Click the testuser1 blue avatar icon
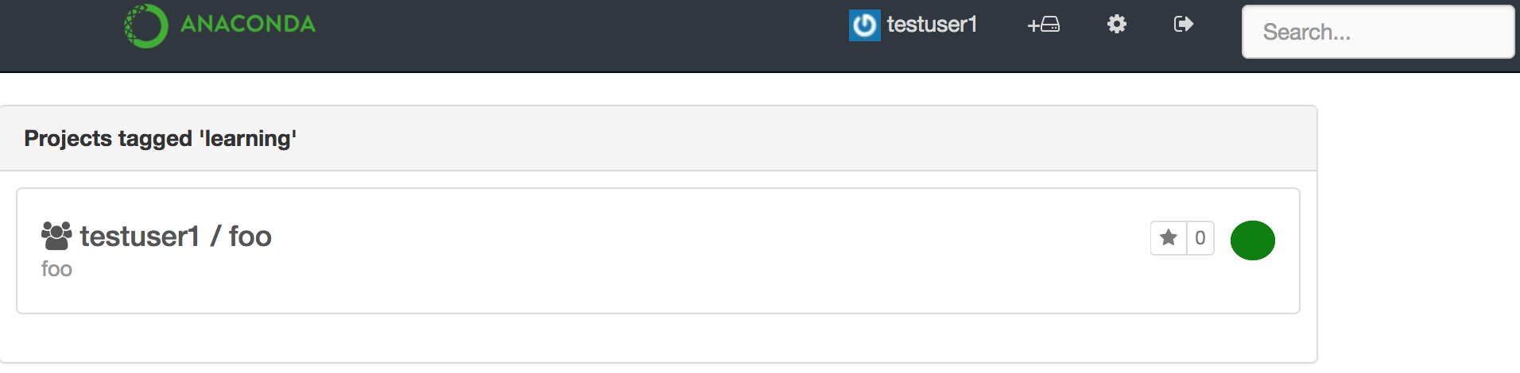1520x373 pixels. tap(864, 25)
